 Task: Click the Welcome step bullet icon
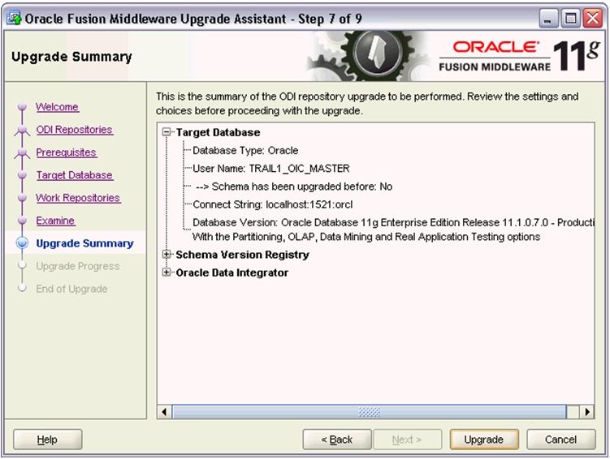pos(22,106)
